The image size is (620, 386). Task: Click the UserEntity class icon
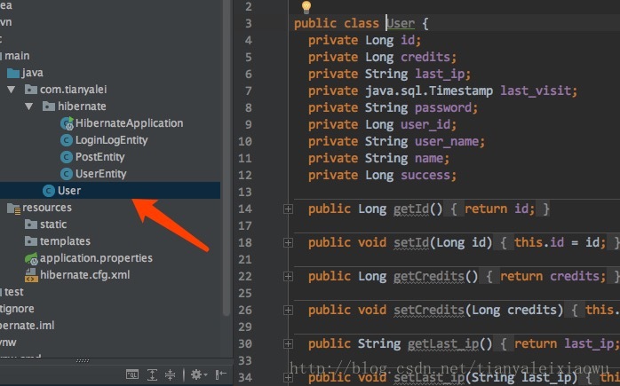click(66, 174)
